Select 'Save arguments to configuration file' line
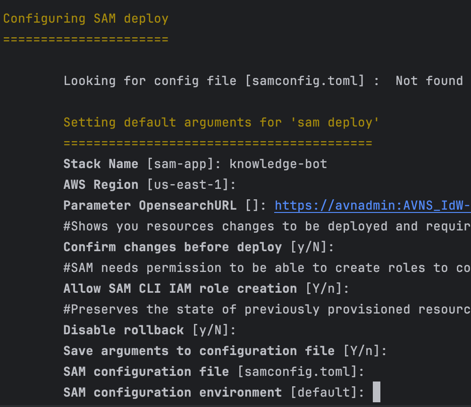471x407 pixels. click(x=222, y=351)
